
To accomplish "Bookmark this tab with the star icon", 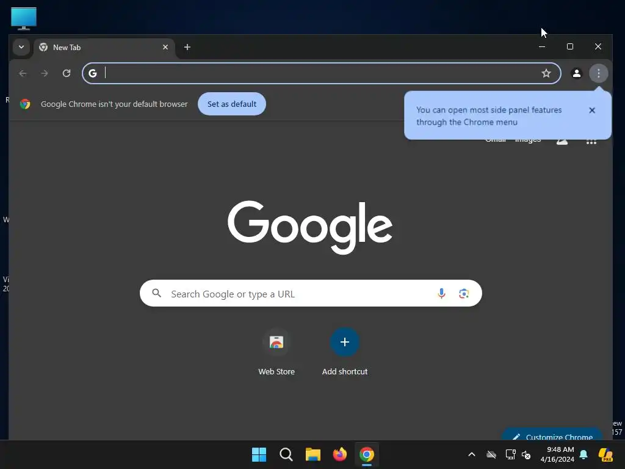I will pos(546,73).
